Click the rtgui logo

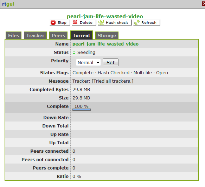pos(8,4)
